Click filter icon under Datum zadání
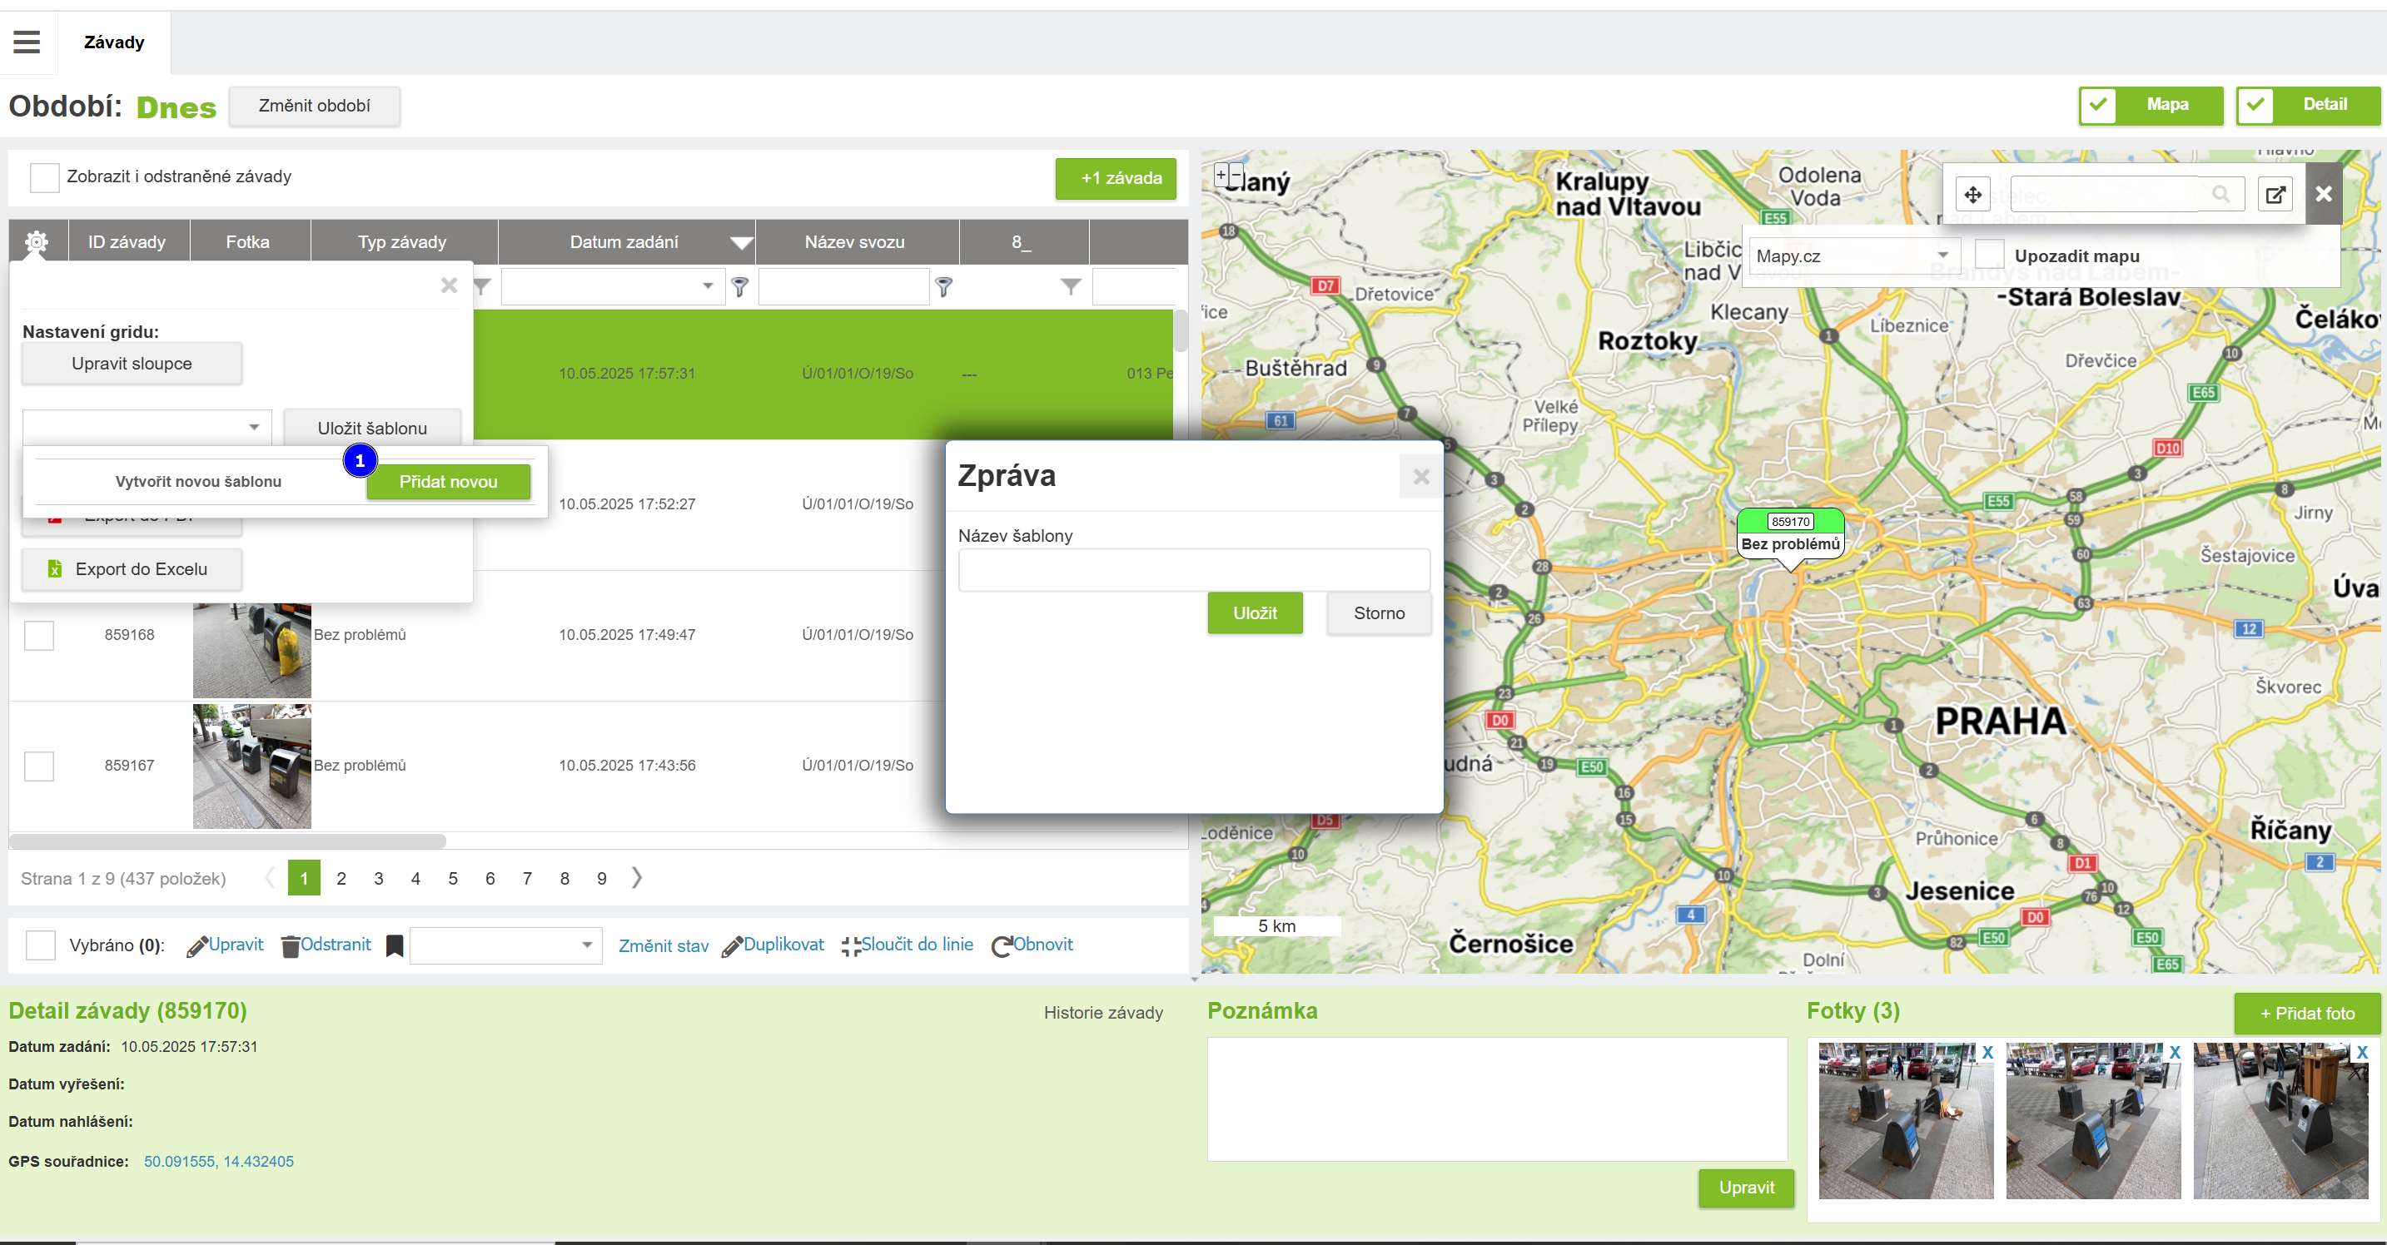The height and width of the screenshot is (1245, 2387). pos(739,287)
